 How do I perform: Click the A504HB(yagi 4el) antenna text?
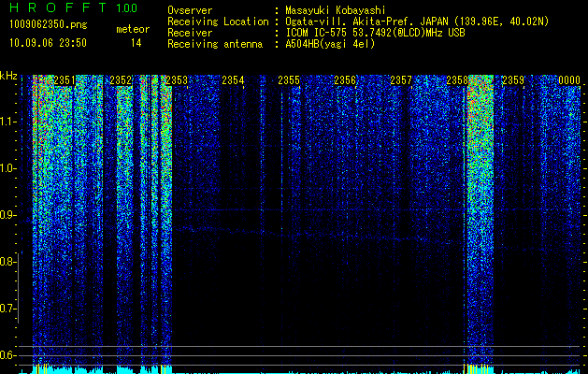(x=330, y=44)
